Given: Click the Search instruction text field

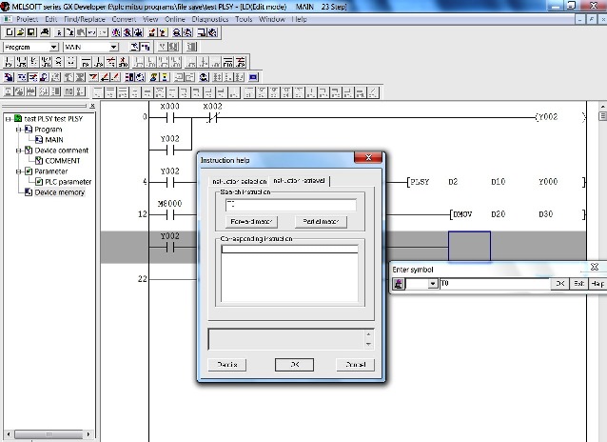Looking at the screenshot, I should tap(290, 205).
